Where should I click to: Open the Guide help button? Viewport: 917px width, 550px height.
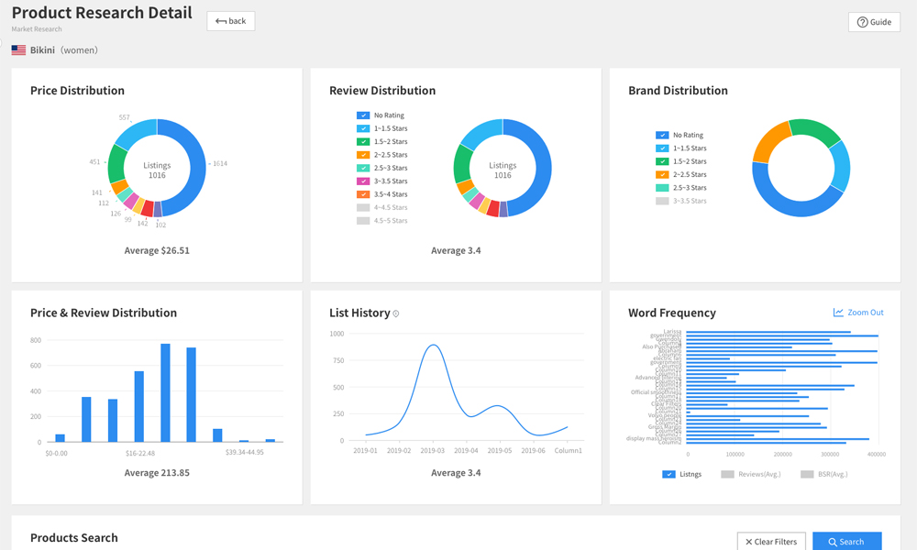874,22
